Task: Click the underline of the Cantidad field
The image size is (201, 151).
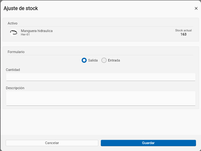Action: click(101, 81)
